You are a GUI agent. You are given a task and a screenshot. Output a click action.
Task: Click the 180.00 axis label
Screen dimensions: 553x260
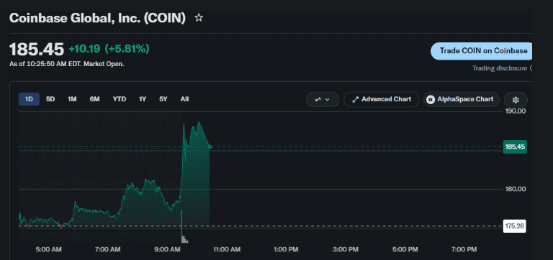point(516,189)
